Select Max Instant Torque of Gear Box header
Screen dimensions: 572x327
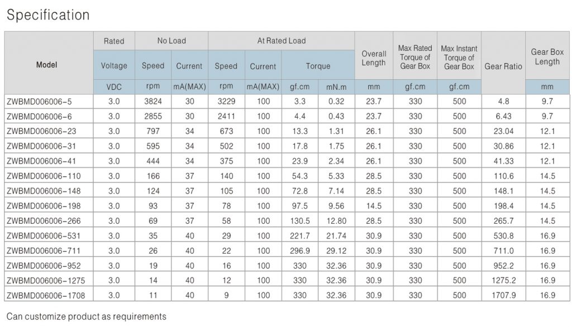(x=459, y=57)
